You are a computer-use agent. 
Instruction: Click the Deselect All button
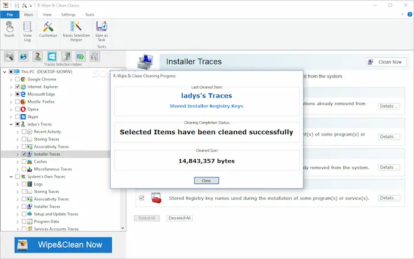coord(180,218)
